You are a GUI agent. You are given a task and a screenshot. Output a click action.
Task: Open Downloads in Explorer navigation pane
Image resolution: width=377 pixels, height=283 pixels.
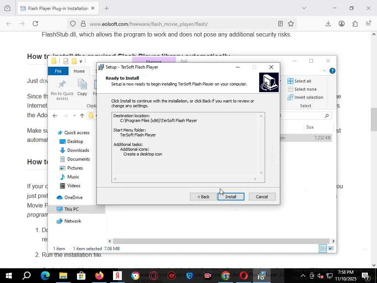[74, 150]
